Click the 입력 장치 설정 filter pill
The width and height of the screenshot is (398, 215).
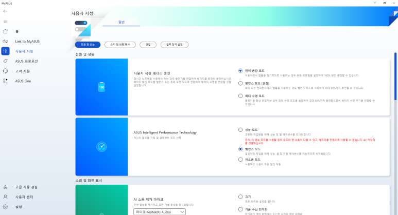point(175,45)
